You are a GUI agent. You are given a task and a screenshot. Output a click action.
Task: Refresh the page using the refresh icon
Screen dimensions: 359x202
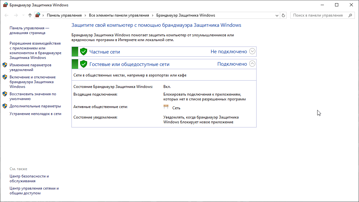[283, 15]
